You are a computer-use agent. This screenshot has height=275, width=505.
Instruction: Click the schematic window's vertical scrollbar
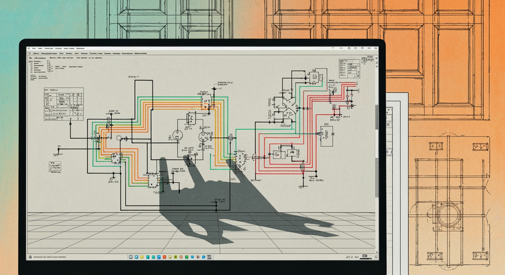(x=377, y=154)
